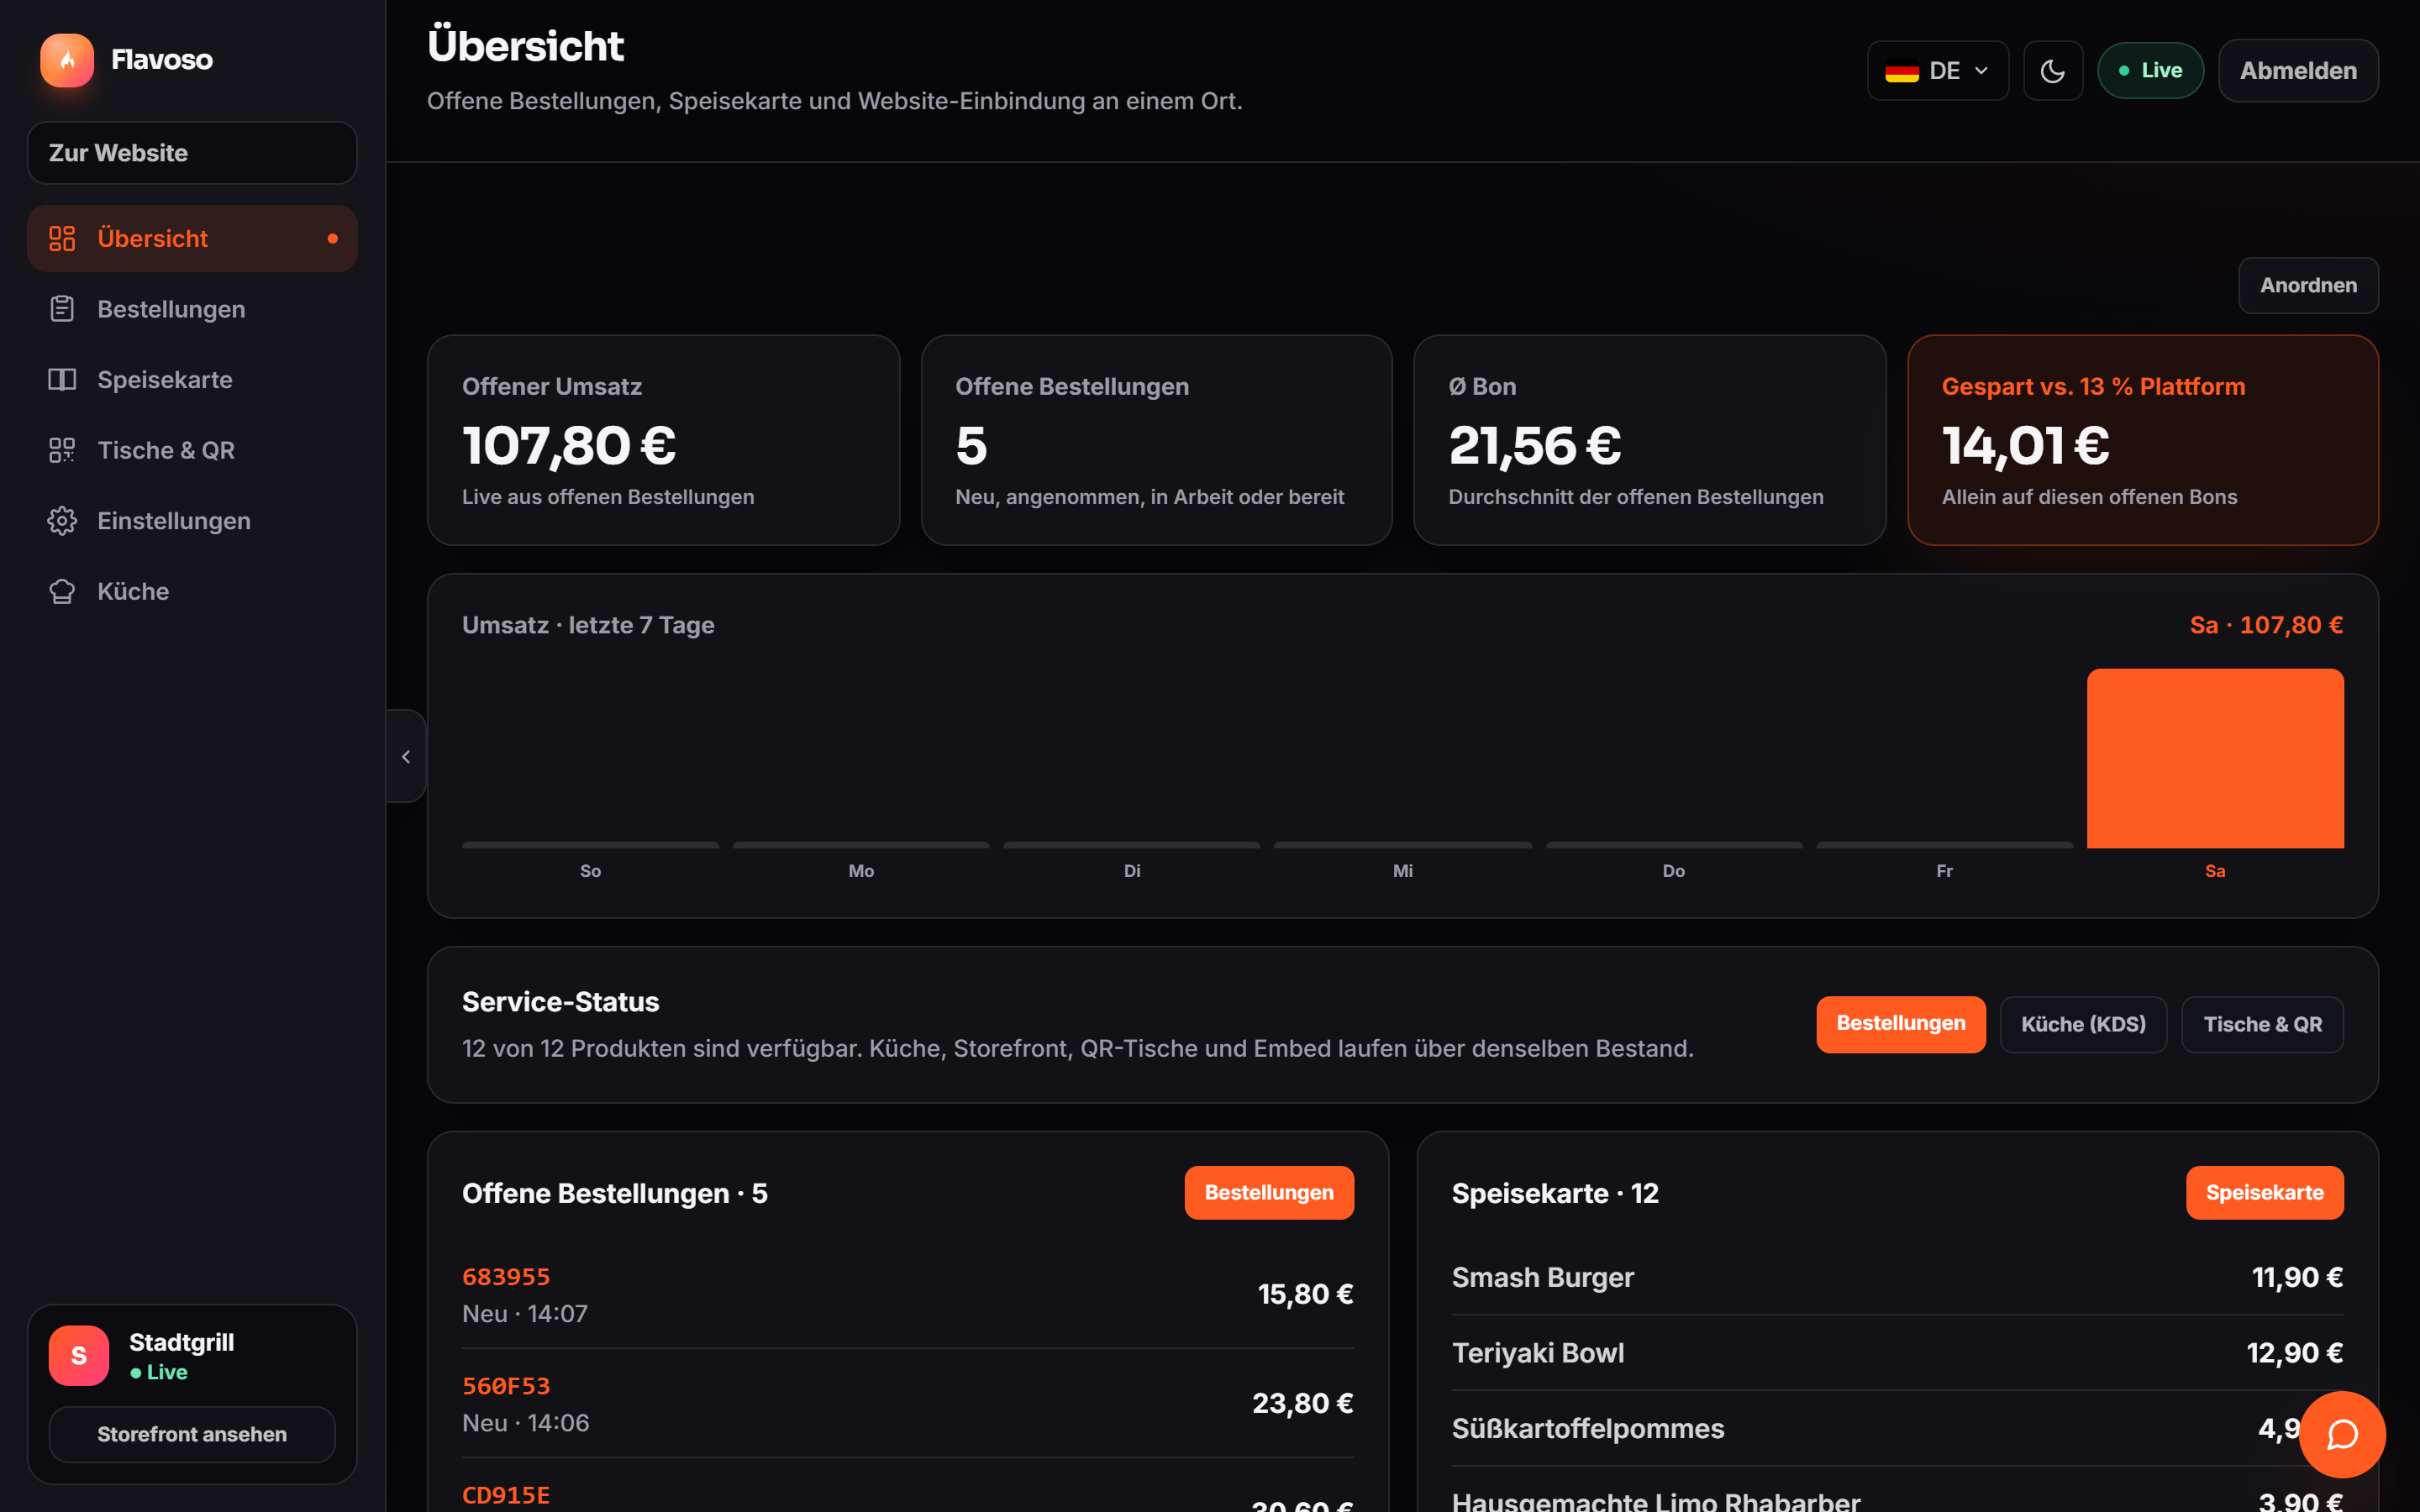
Task: Click the Ø Bon stat card
Action: pyautogui.click(x=1650, y=440)
